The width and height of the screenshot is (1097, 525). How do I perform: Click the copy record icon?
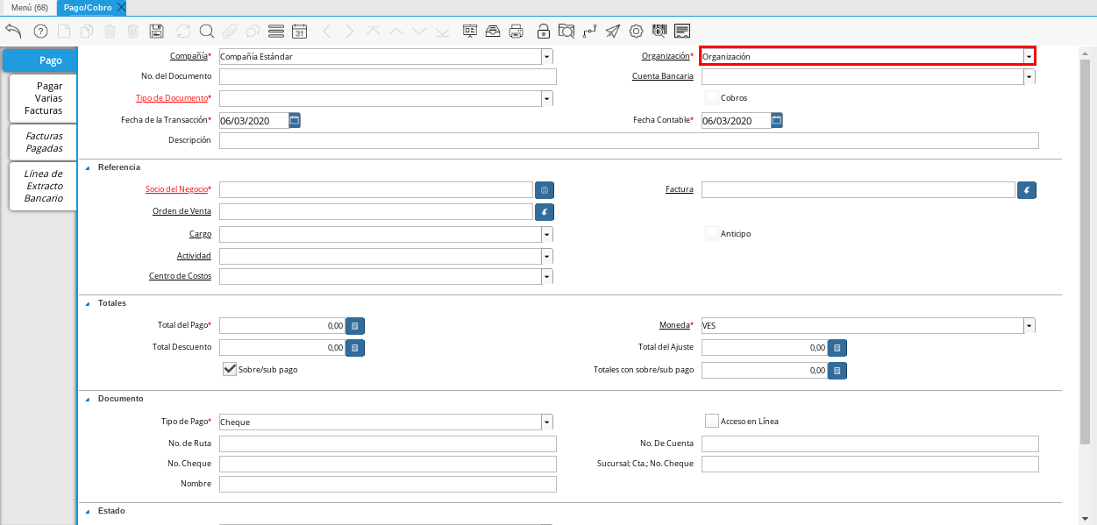point(87,32)
